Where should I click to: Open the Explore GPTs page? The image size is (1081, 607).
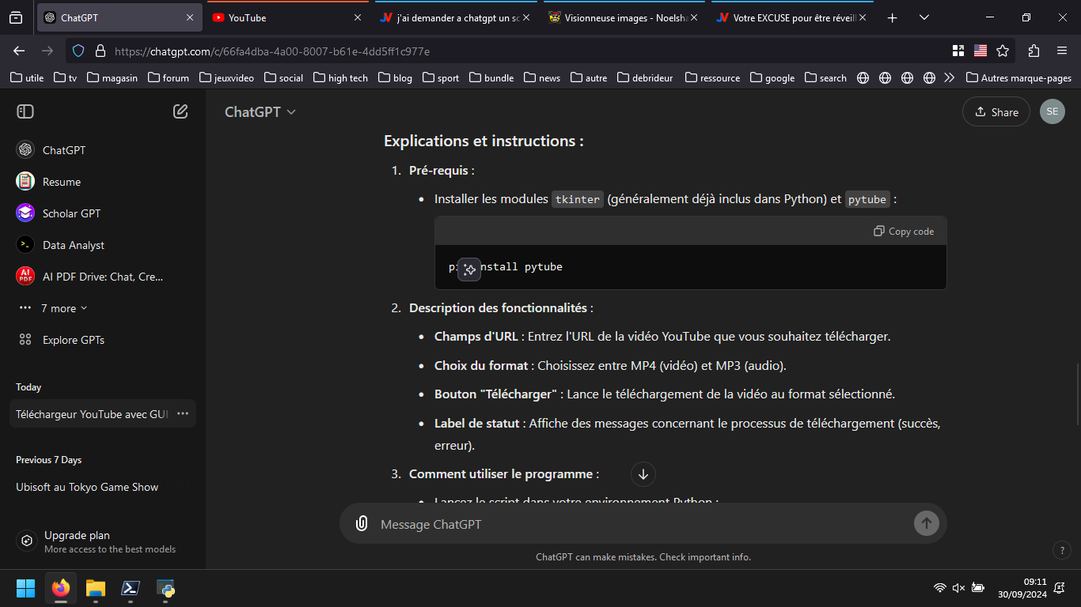(x=73, y=340)
